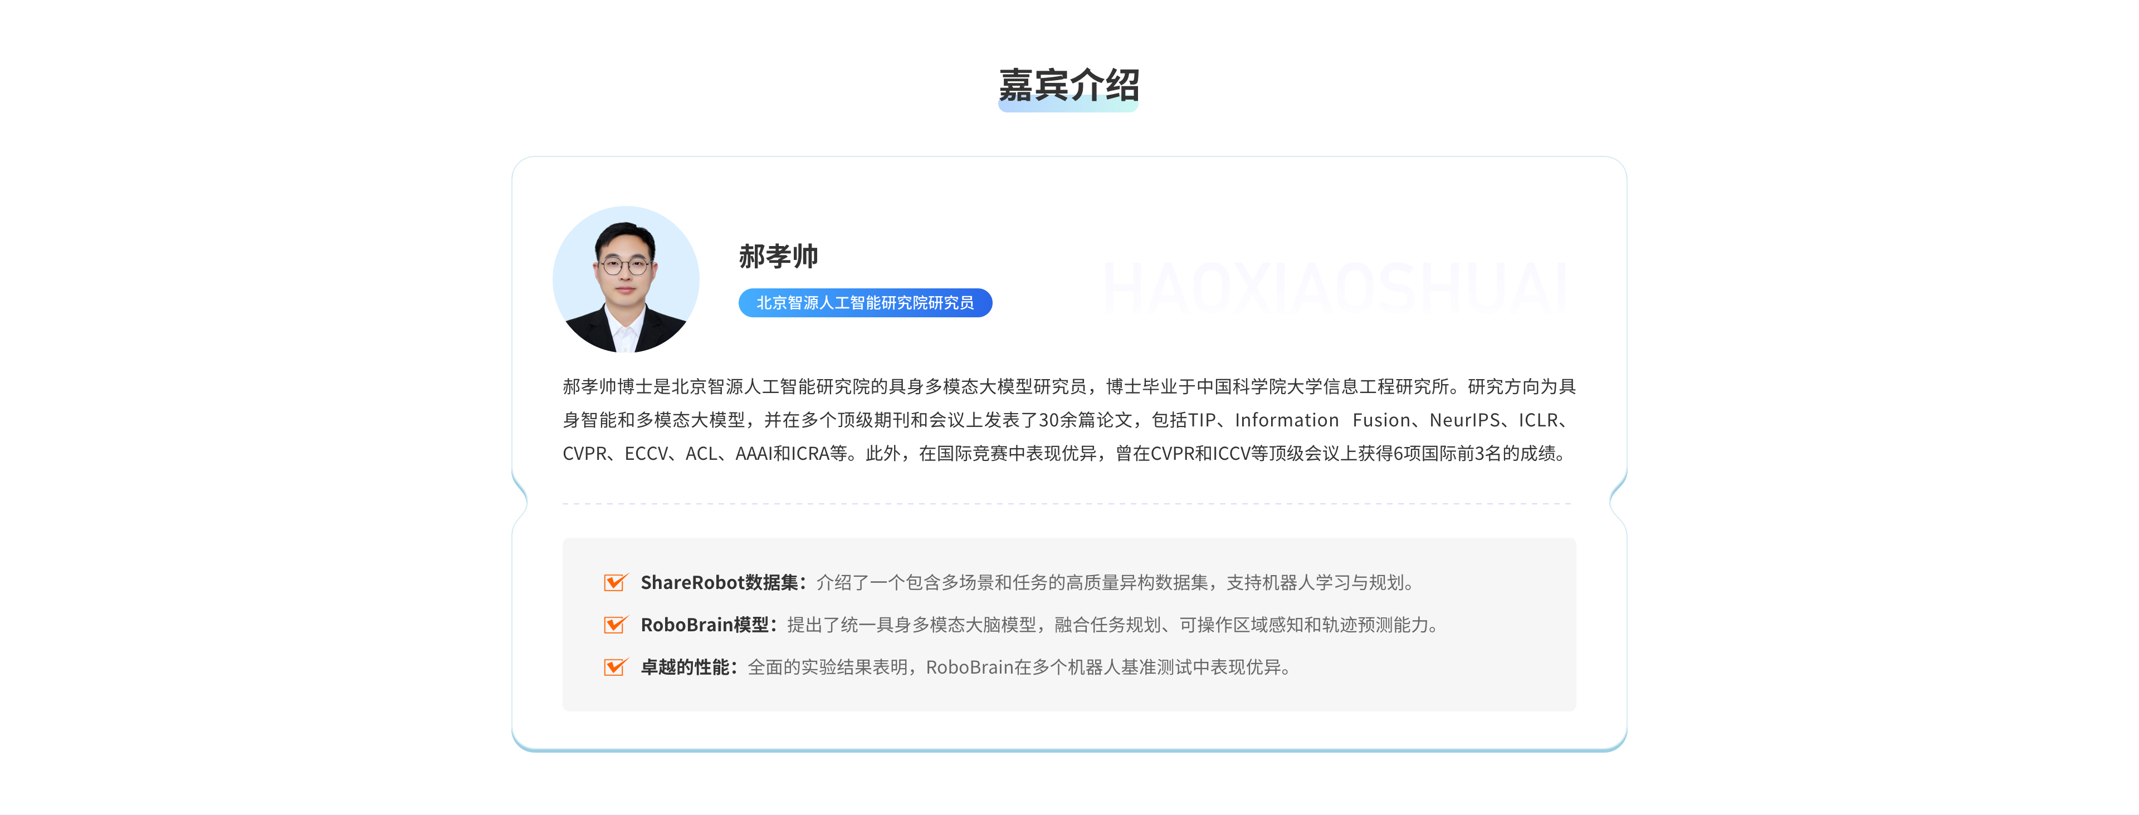Click the bio line starting 郝孝帅博士是北京智源
The height and width of the screenshot is (815, 2139).
pyautogui.click(x=1069, y=387)
